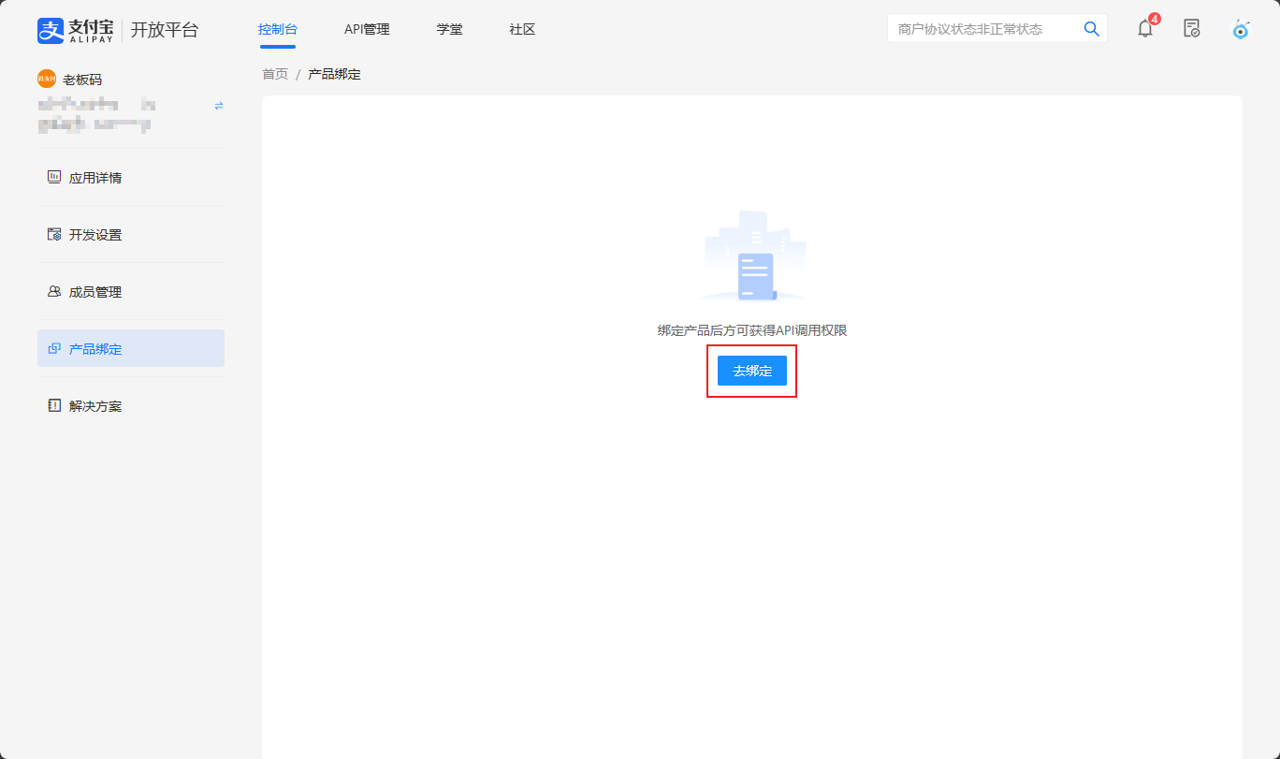Go to the 社区 tab
This screenshot has height=759, width=1280.
tap(522, 30)
